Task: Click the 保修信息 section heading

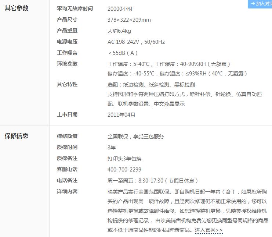Action: pos(17,136)
